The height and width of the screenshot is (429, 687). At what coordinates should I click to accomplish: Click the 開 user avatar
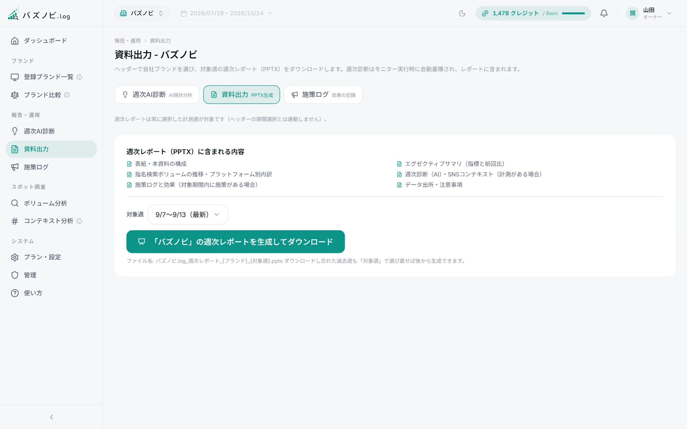632,13
